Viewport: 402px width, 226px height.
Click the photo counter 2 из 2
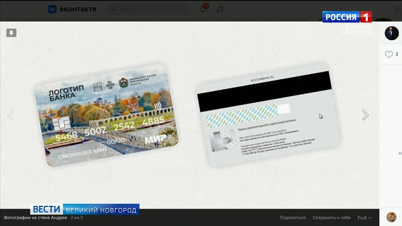pyautogui.click(x=76, y=218)
